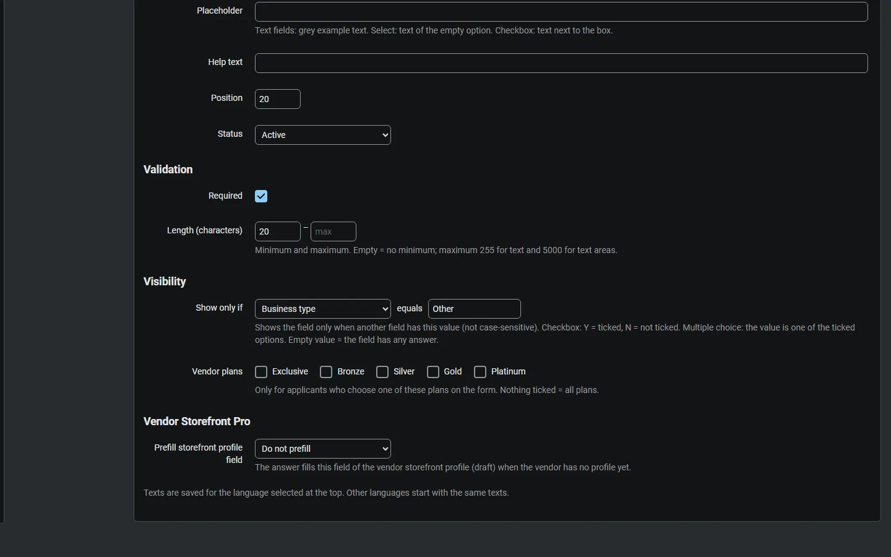Open the Show only if Business type dropdown
The image size is (891, 557).
(323, 309)
